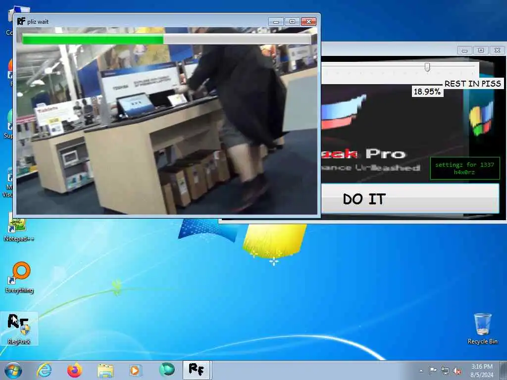Screen dimensions: 507x380
Task: Maximize the background settings window
Action: tap(481, 50)
